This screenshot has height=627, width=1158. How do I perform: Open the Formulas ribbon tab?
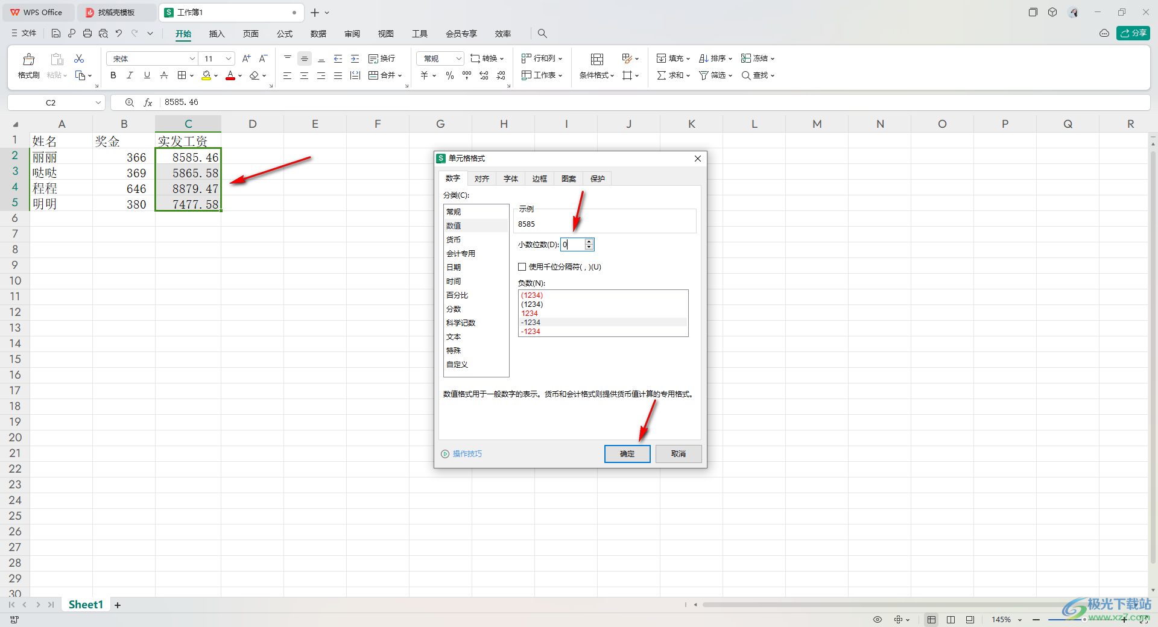pyautogui.click(x=285, y=34)
